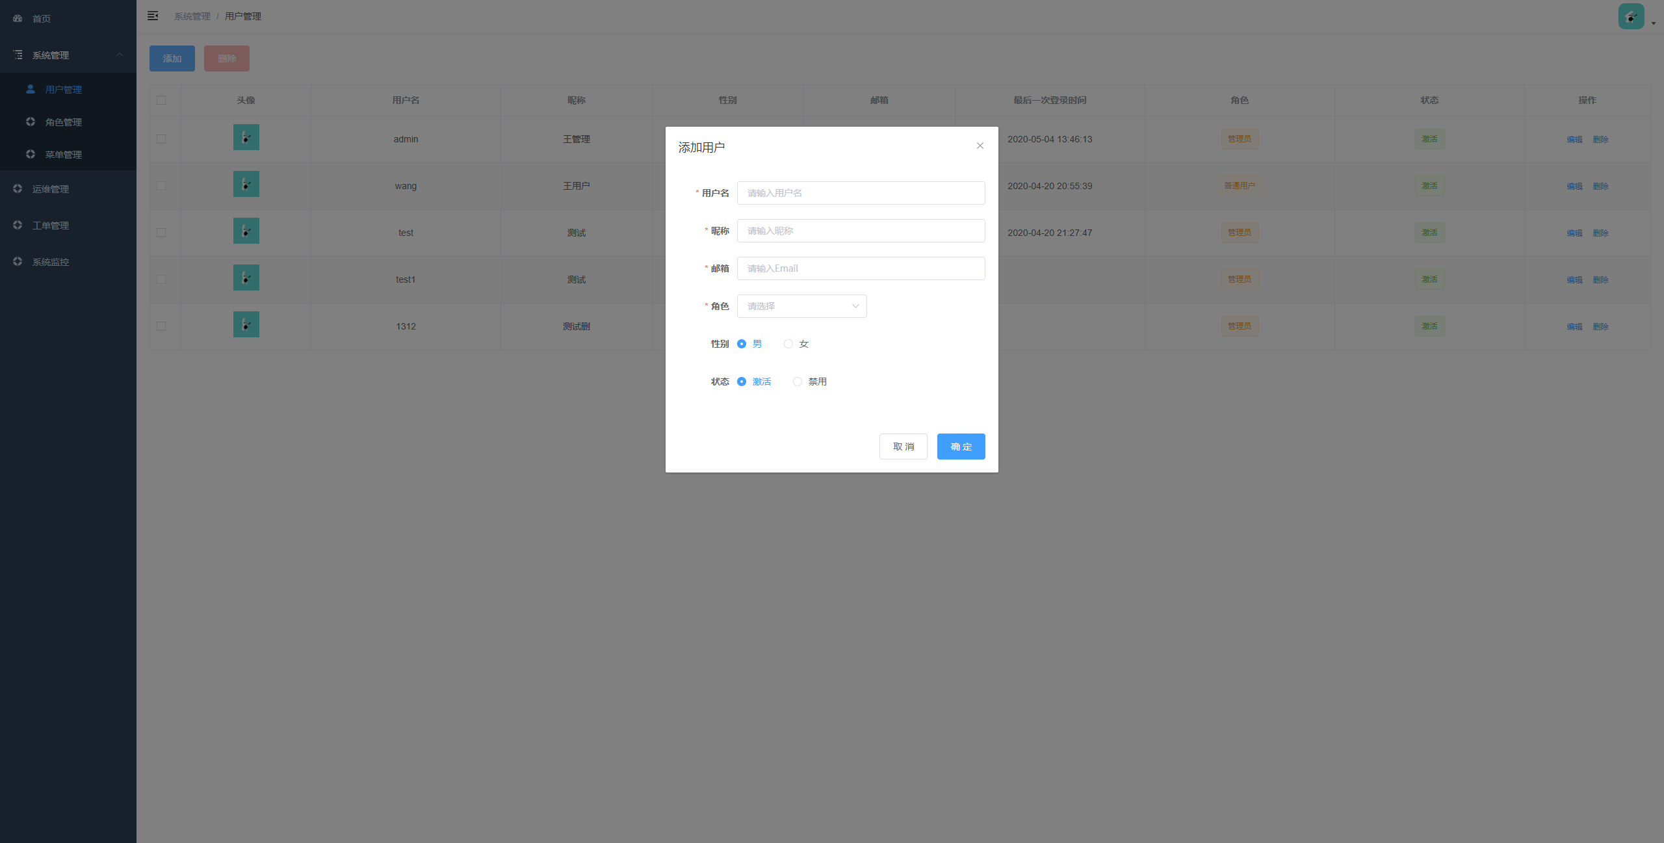
Task: Select the 男 gender radio button
Action: click(x=742, y=344)
